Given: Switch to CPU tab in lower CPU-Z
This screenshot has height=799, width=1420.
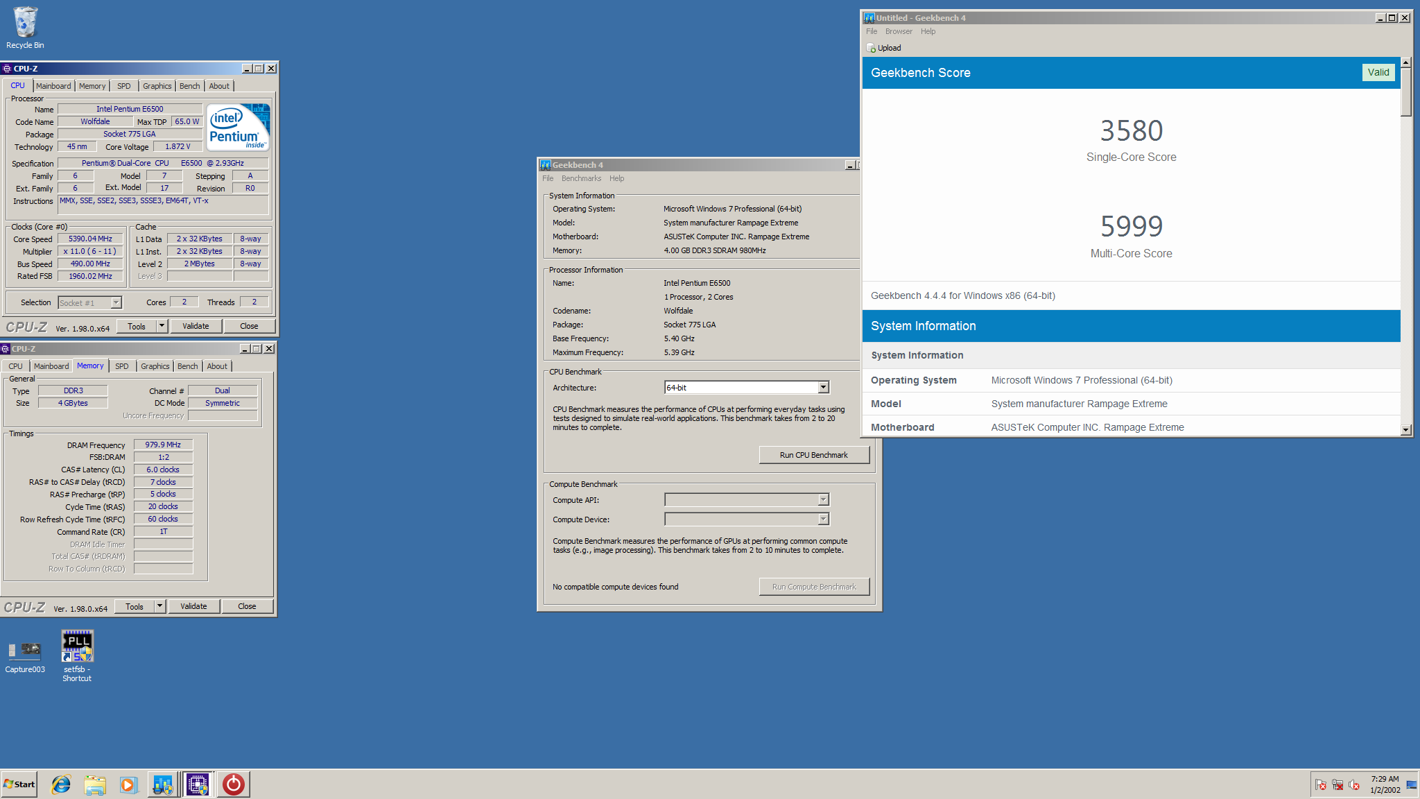Looking at the screenshot, I should (15, 366).
